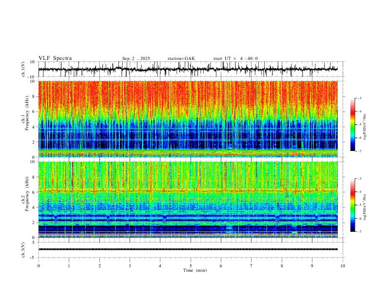This screenshot has height=298, width=386.
Task: Click the color bar beside the ch.1 spectrogram
Action: (x=352, y=125)
